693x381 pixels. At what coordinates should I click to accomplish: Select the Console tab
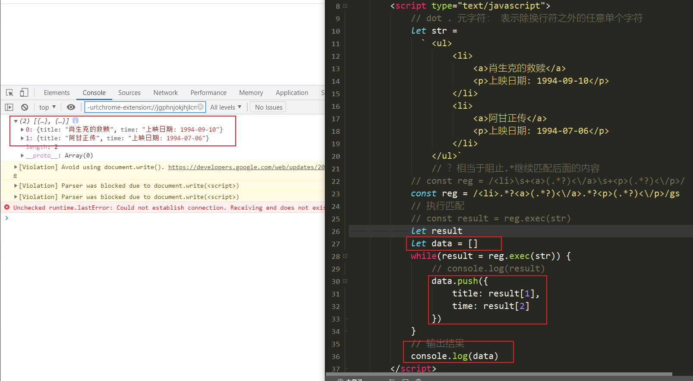coord(94,93)
